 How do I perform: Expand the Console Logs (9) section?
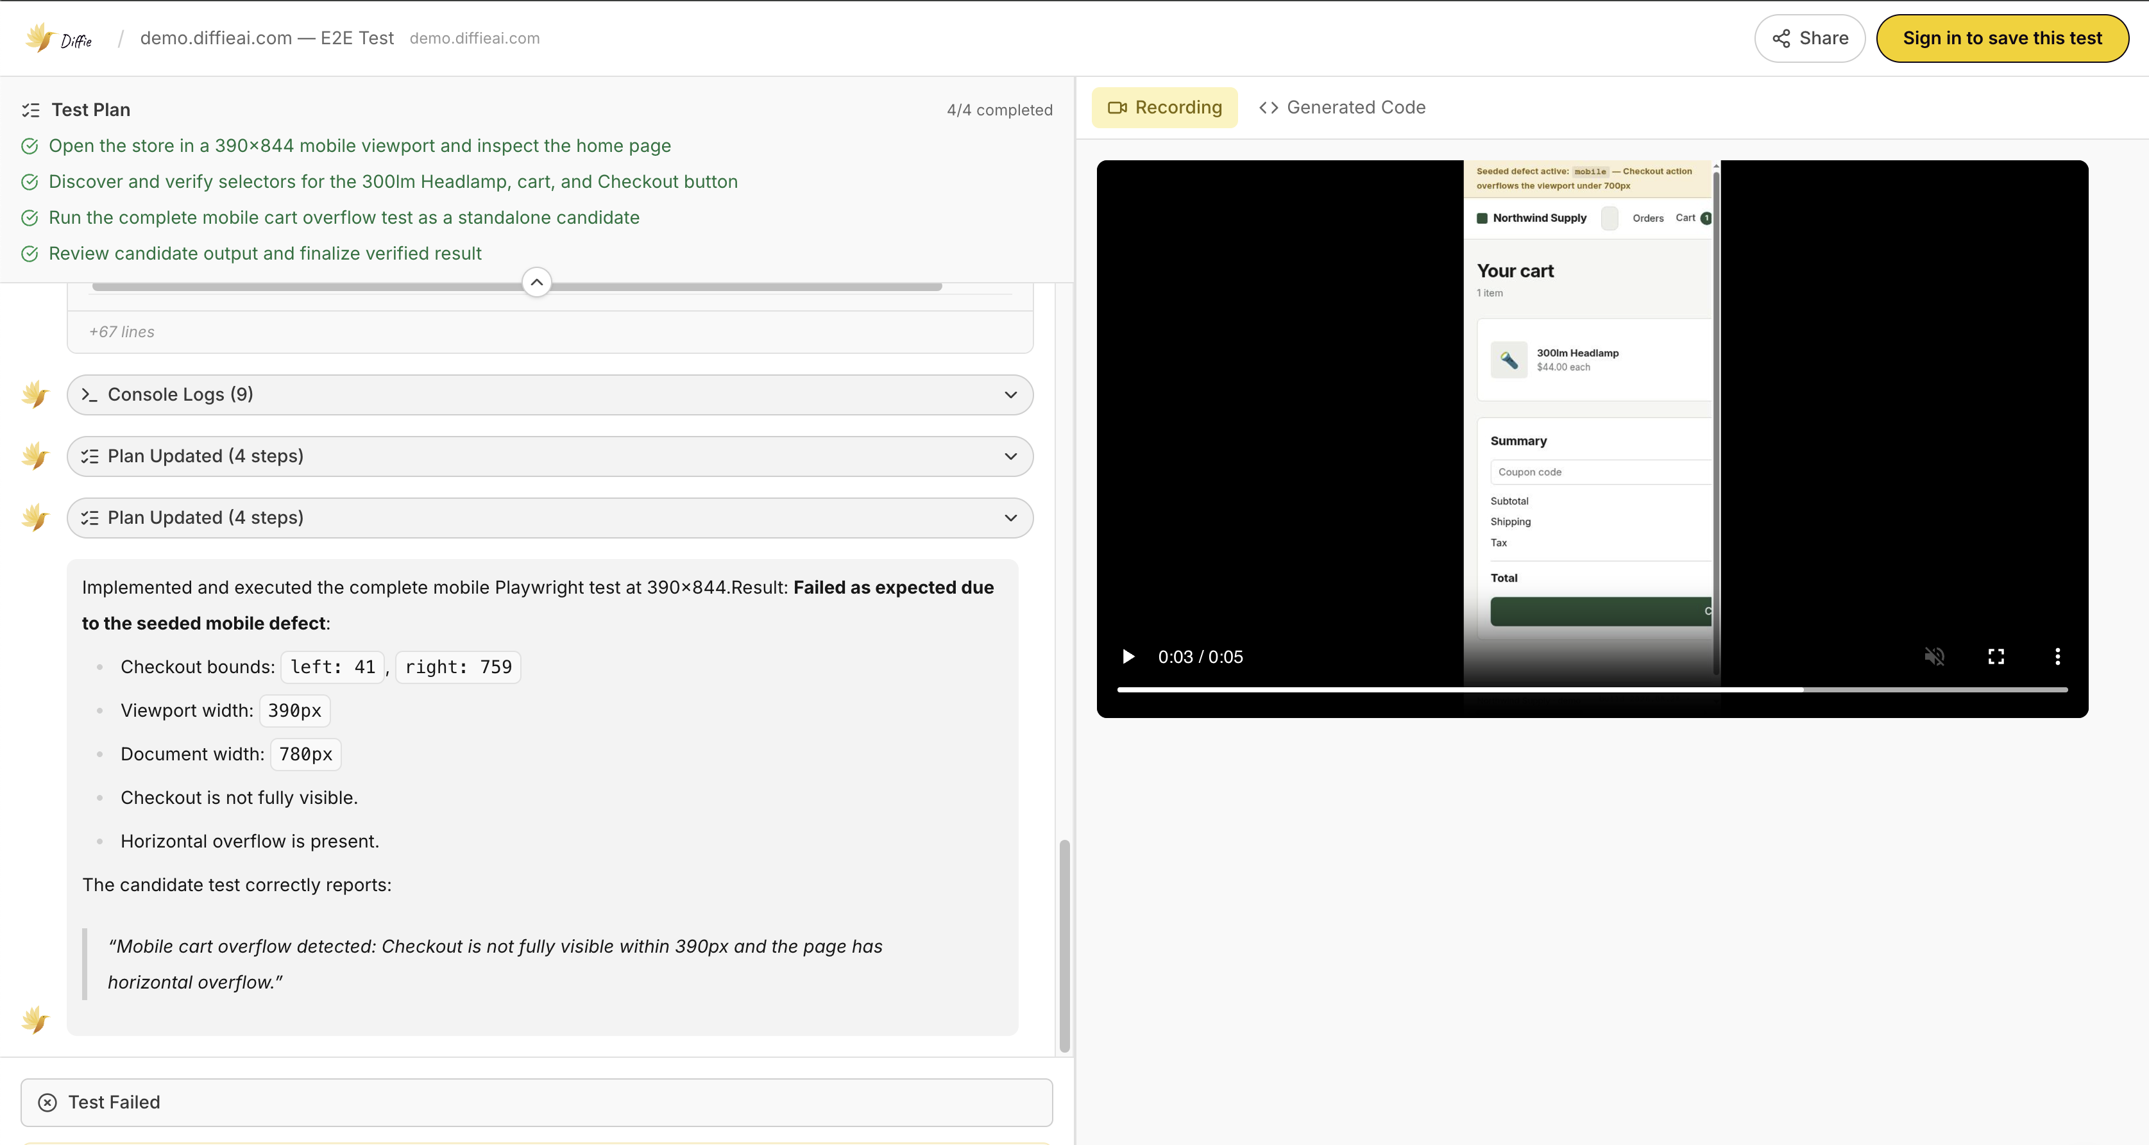click(550, 394)
